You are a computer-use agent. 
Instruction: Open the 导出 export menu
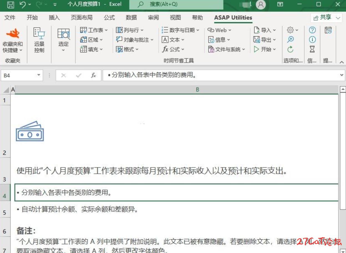click(265, 40)
